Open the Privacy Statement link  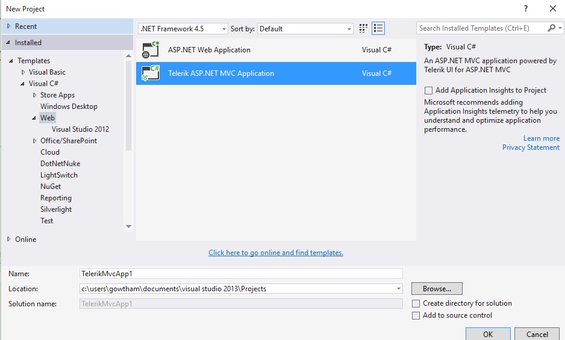point(531,147)
